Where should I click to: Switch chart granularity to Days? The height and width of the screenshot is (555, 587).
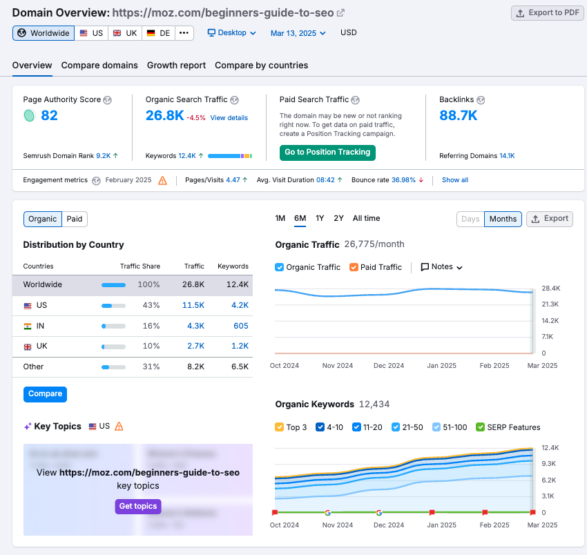(470, 219)
